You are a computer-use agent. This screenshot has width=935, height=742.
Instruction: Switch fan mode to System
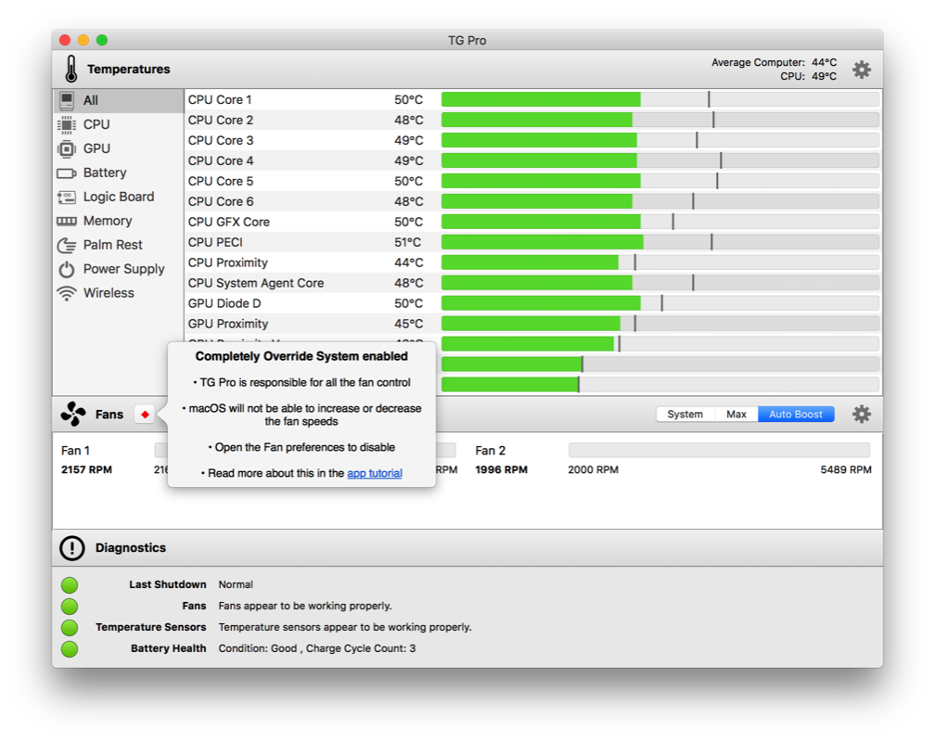685,414
